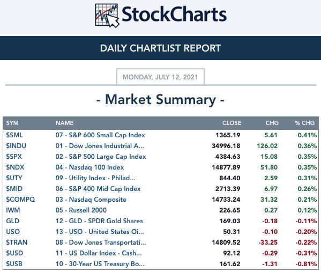
Task: Click the $UTY symbol
Action: [14, 178]
